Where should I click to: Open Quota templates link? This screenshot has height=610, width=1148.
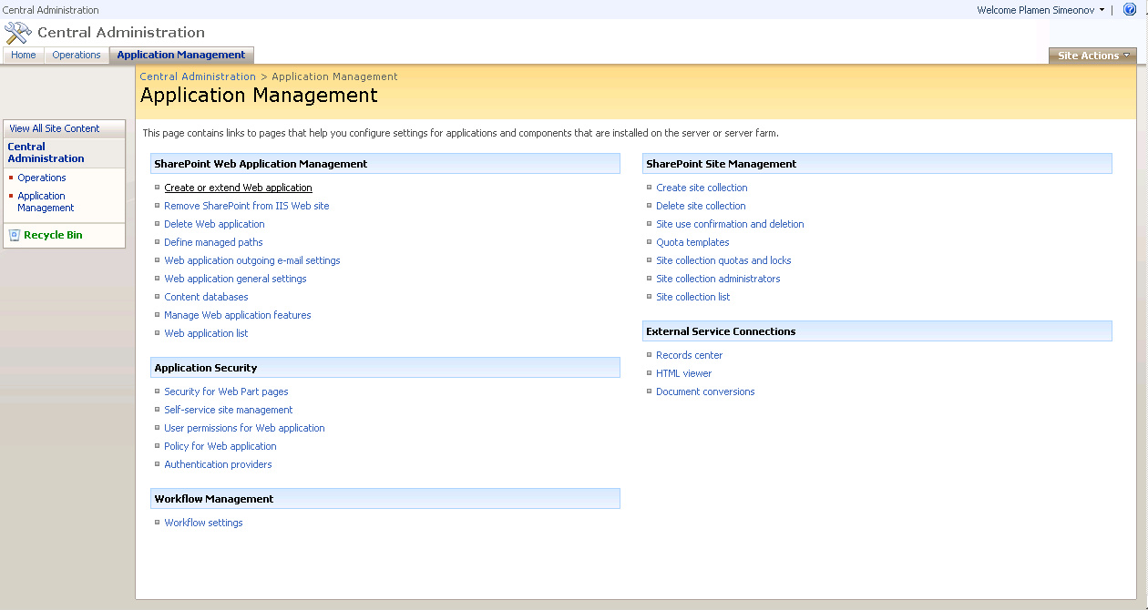tap(692, 242)
